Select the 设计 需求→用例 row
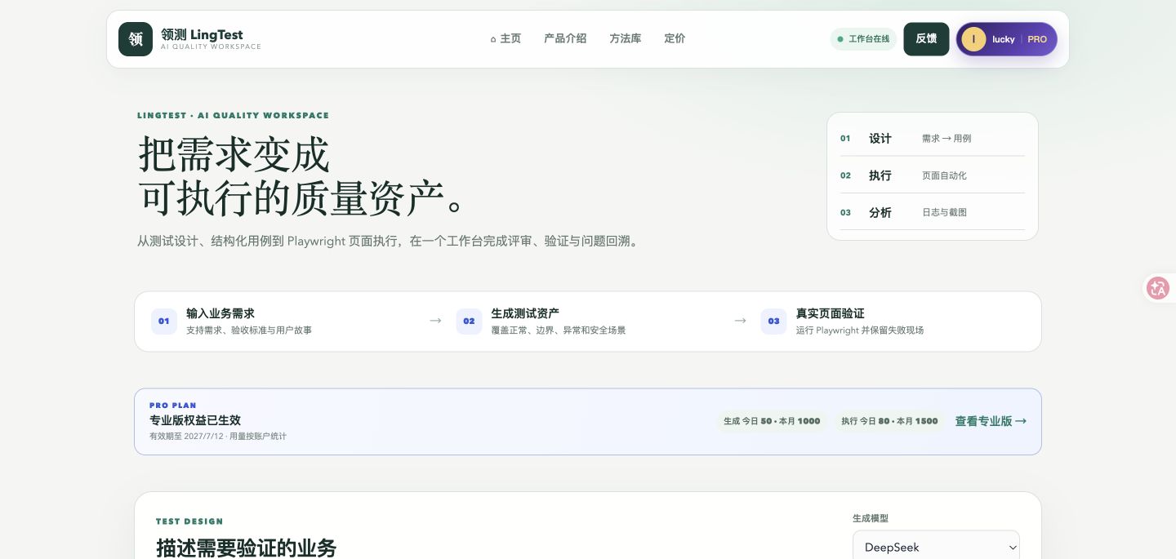This screenshot has width=1176, height=559. tap(932, 139)
